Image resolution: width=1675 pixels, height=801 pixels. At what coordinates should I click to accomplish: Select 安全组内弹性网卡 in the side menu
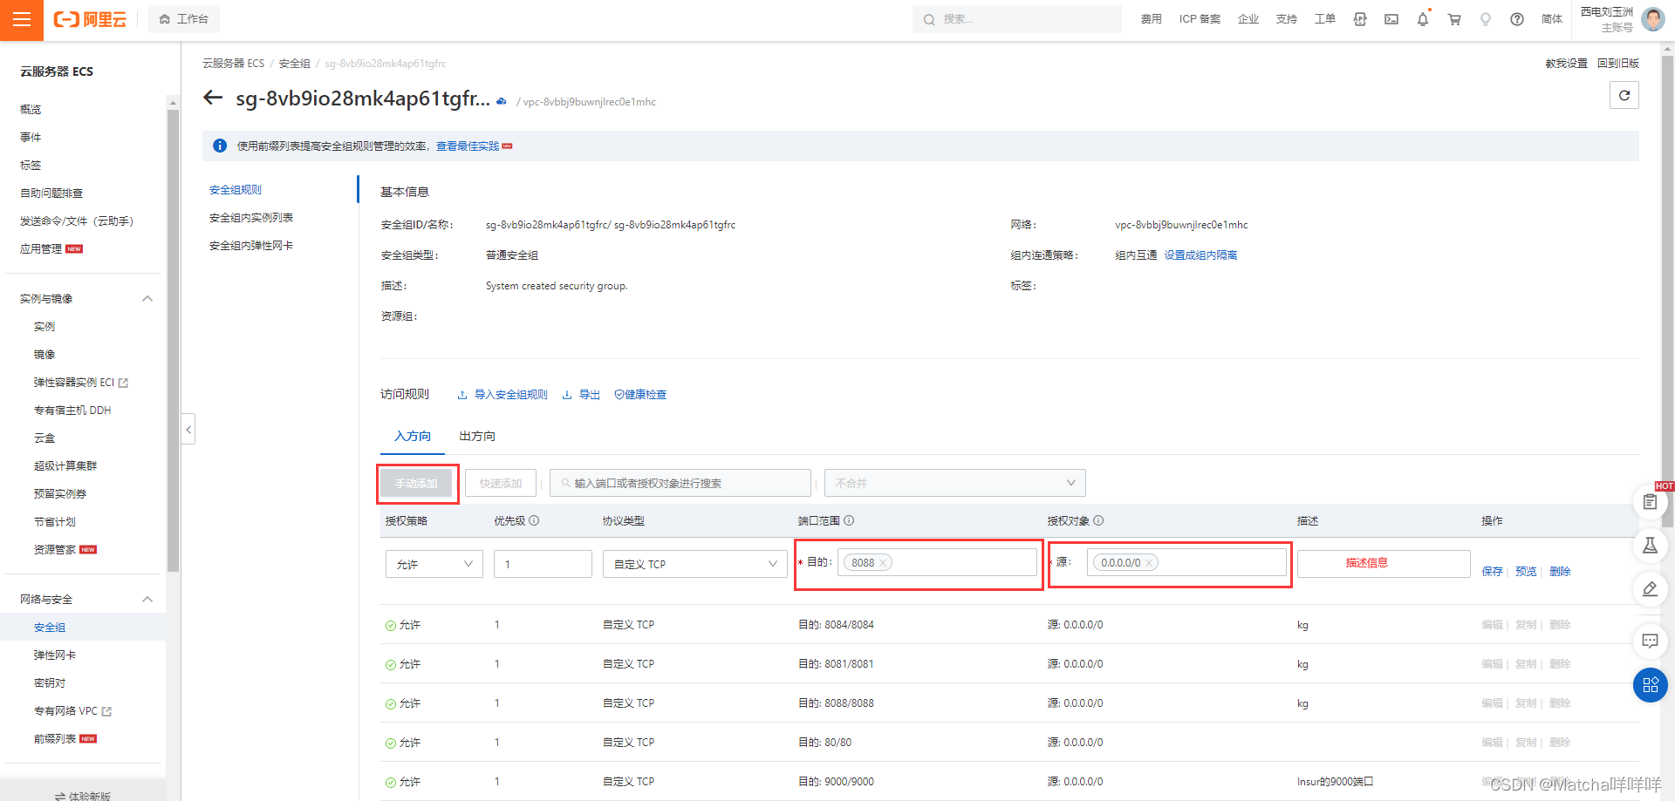(x=251, y=246)
